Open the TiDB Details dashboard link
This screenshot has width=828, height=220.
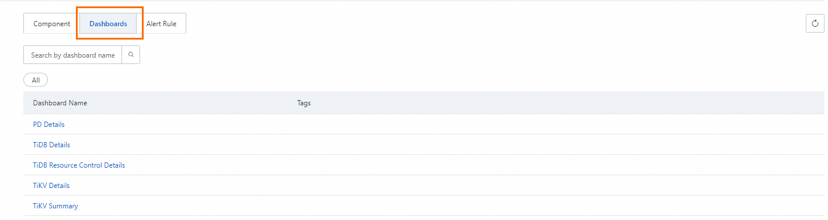pos(51,145)
